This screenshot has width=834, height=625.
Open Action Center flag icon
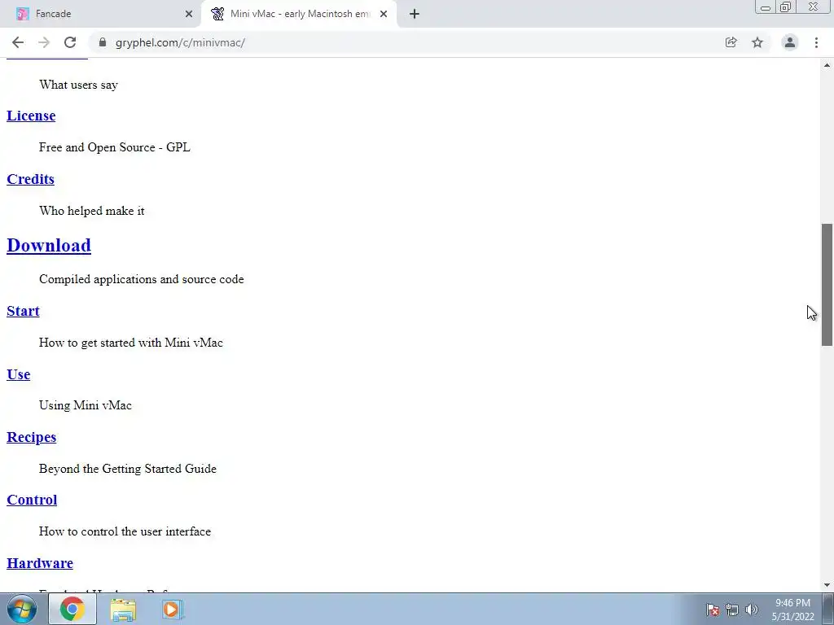pos(713,610)
